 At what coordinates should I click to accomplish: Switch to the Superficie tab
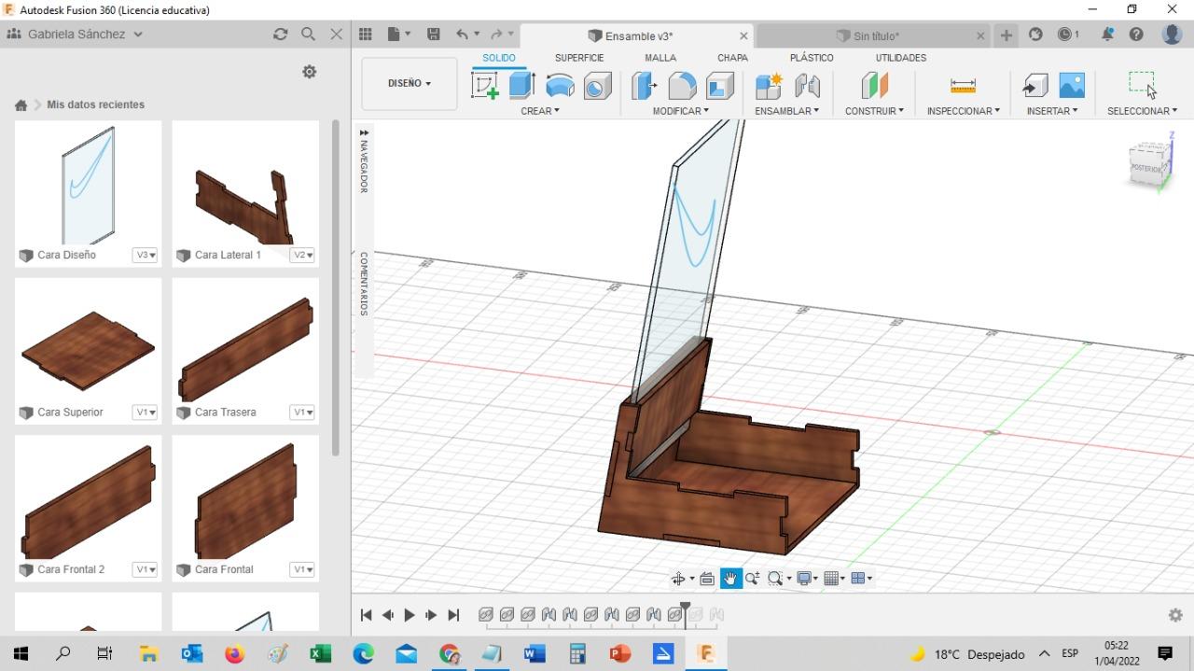579,58
